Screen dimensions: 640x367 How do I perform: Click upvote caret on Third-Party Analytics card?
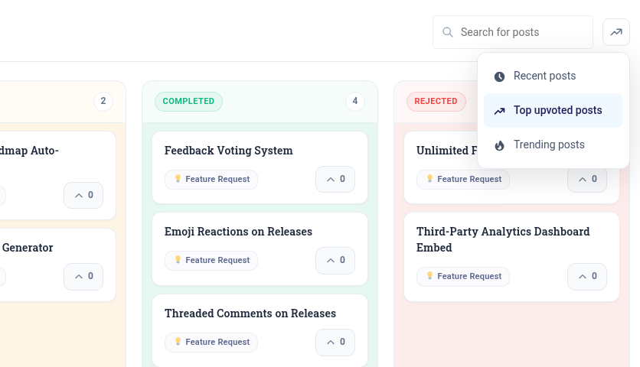click(x=583, y=277)
